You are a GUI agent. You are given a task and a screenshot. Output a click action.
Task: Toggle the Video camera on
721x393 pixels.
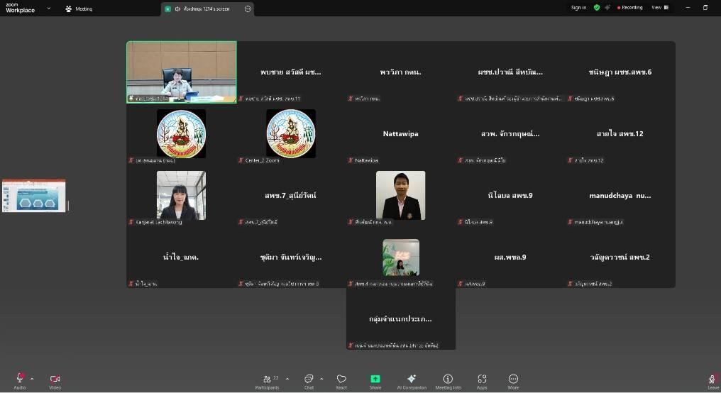coord(55,379)
